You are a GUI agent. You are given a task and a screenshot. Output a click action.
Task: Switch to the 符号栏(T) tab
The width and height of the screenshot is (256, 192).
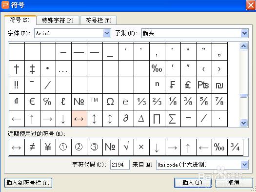coord(98,21)
